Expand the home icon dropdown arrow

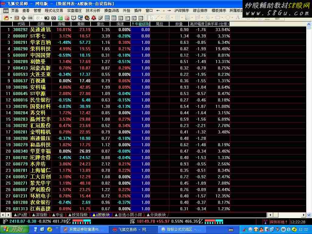[11, 18]
